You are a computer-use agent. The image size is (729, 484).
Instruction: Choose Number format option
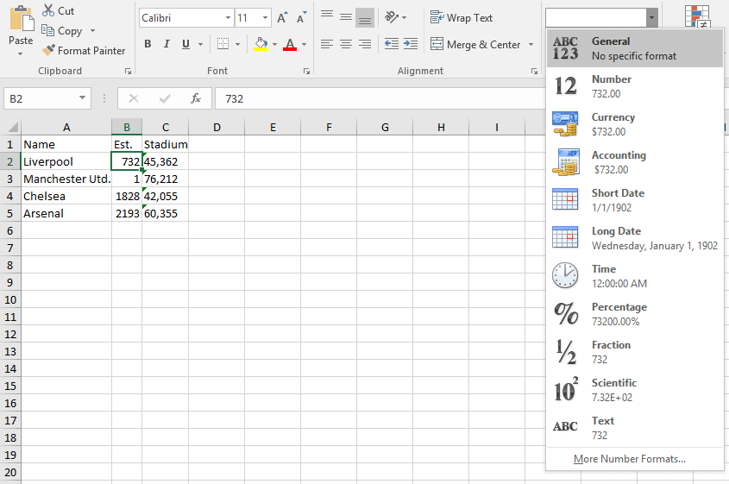pyautogui.click(x=635, y=86)
